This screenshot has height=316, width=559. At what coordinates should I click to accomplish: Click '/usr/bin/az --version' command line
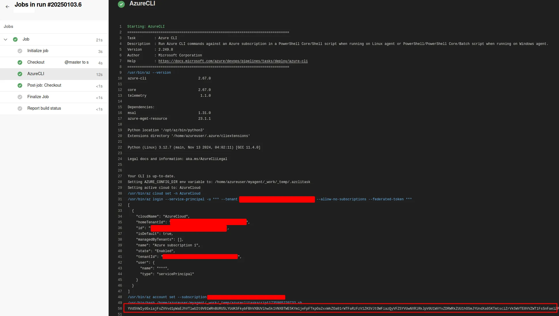(149, 73)
